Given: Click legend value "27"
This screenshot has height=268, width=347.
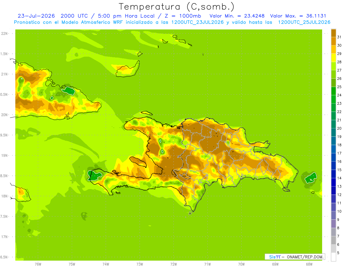Looking at the screenshot, I should click(x=339, y=70).
